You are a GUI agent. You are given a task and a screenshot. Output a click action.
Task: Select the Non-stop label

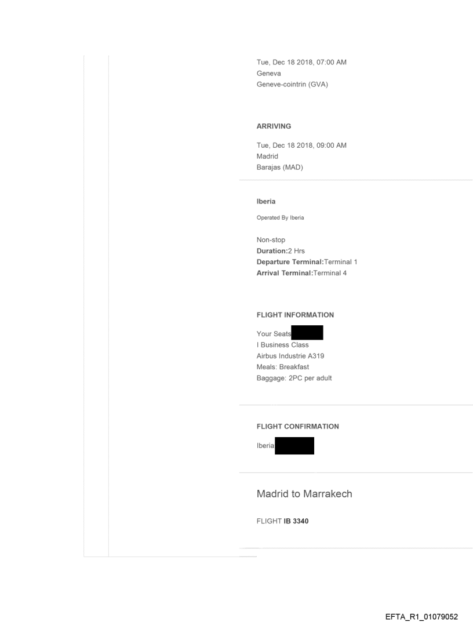271,240
